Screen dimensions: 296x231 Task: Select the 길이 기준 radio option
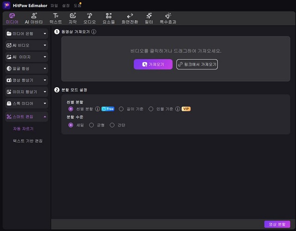coord(121,109)
